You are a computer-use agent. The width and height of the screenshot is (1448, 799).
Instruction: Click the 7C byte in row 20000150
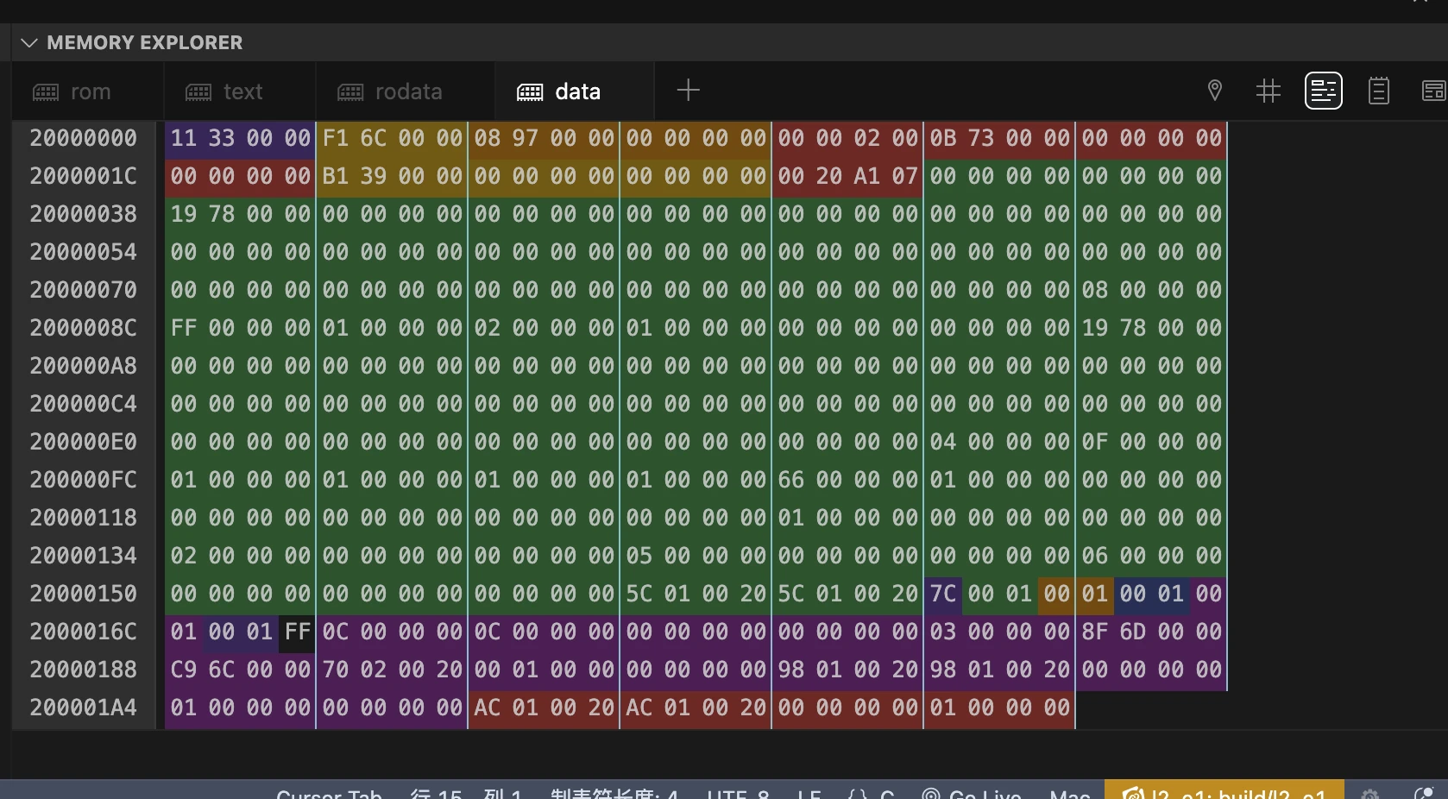pyautogui.click(x=942, y=594)
